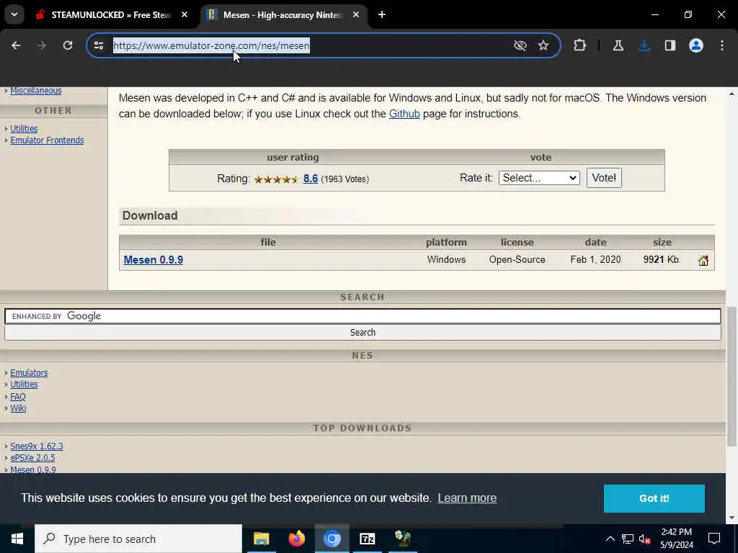Switch to the STEAMUNLOCKED tab
This screenshot has height=553, width=738.
coord(110,14)
